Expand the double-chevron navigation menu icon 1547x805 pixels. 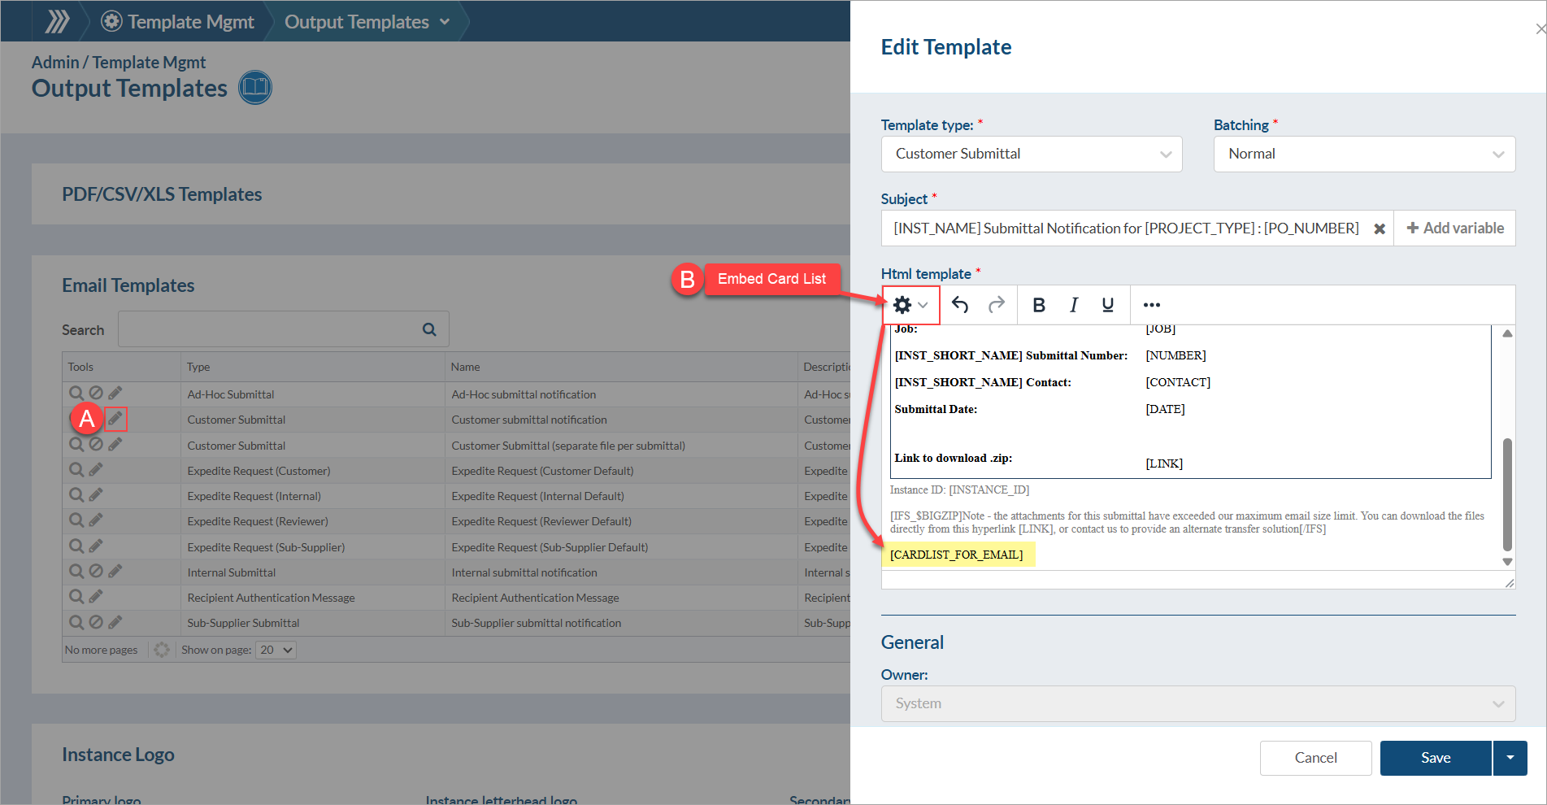coord(57,21)
